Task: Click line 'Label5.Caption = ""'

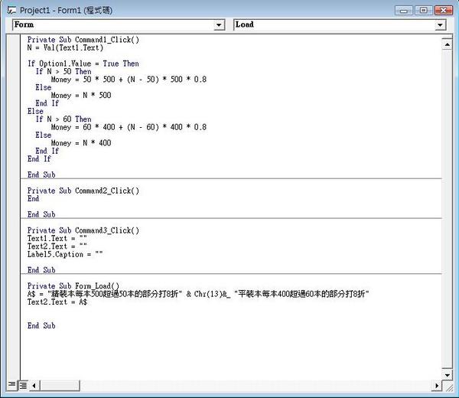Action: click(x=65, y=255)
